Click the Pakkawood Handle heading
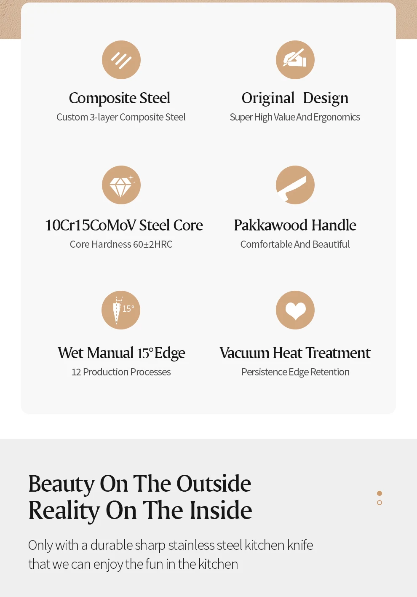Viewport: 417px width, 597px height. click(x=295, y=225)
